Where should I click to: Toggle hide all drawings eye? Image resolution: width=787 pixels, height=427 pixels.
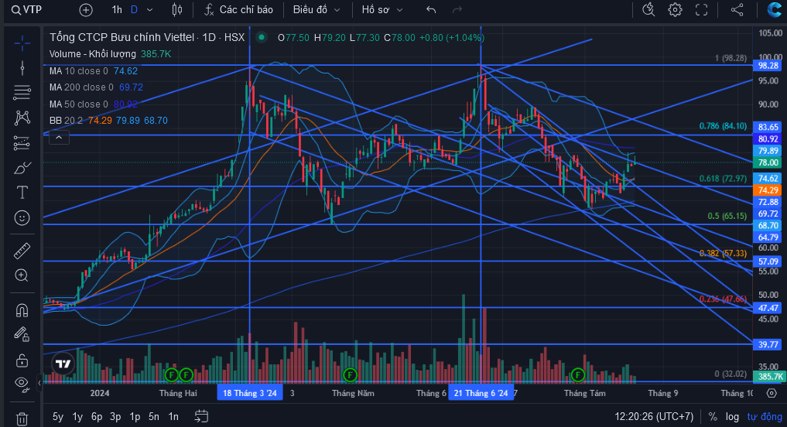coord(22,384)
